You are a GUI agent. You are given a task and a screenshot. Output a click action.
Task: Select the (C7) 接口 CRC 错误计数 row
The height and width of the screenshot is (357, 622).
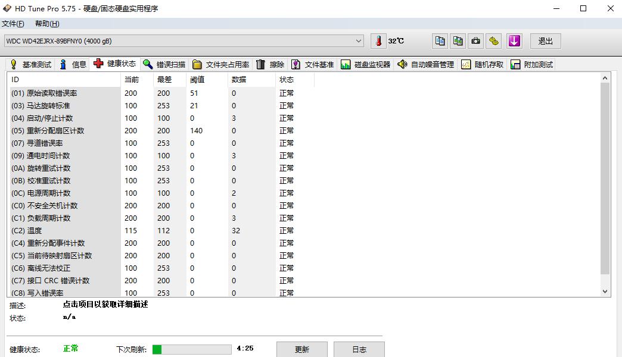(x=161, y=280)
